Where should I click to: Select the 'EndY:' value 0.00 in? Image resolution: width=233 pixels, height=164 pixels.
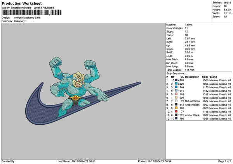pyautogui.click(x=189, y=56)
